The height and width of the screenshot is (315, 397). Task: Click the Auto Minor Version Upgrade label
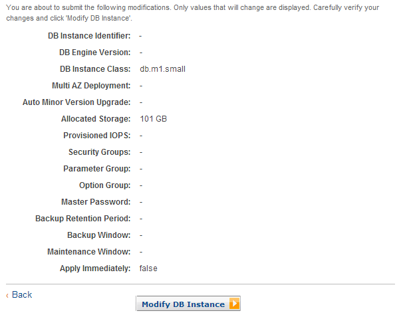pos(76,102)
